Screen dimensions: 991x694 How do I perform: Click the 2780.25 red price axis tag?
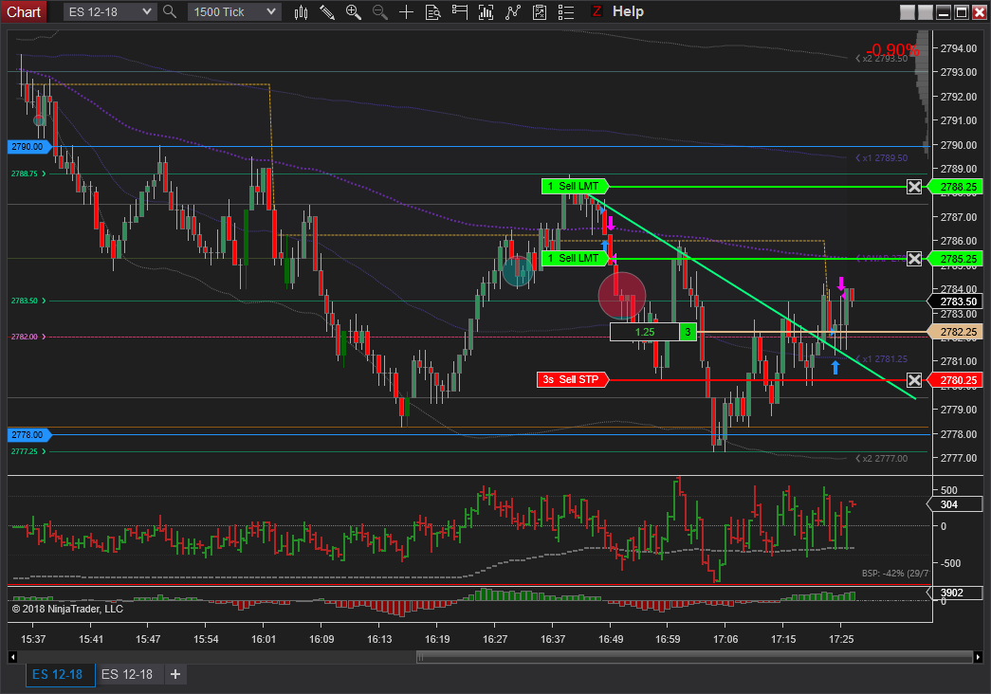click(955, 380)
